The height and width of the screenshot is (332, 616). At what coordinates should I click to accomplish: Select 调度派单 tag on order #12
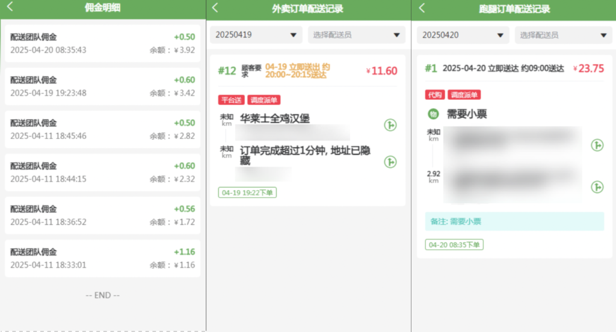(x=263, y=100)
